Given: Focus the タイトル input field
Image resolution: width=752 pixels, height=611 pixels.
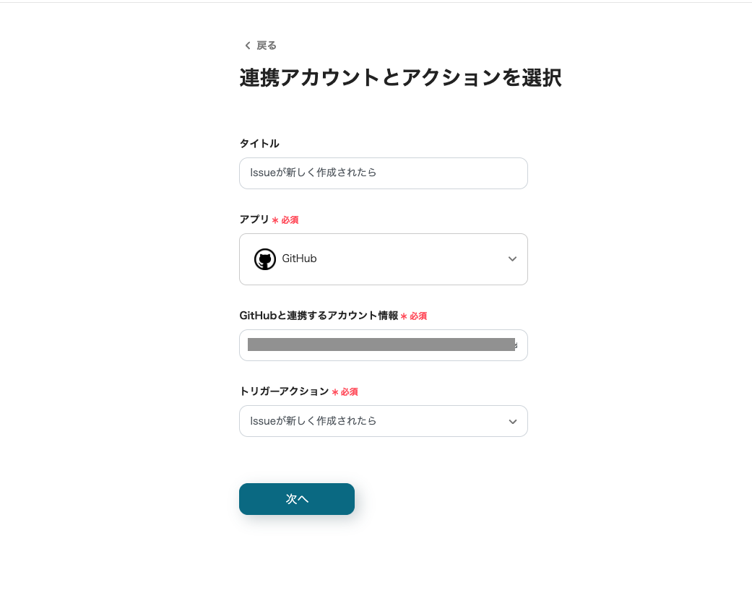Looking at the screenshot, I should tap(383, 173).
